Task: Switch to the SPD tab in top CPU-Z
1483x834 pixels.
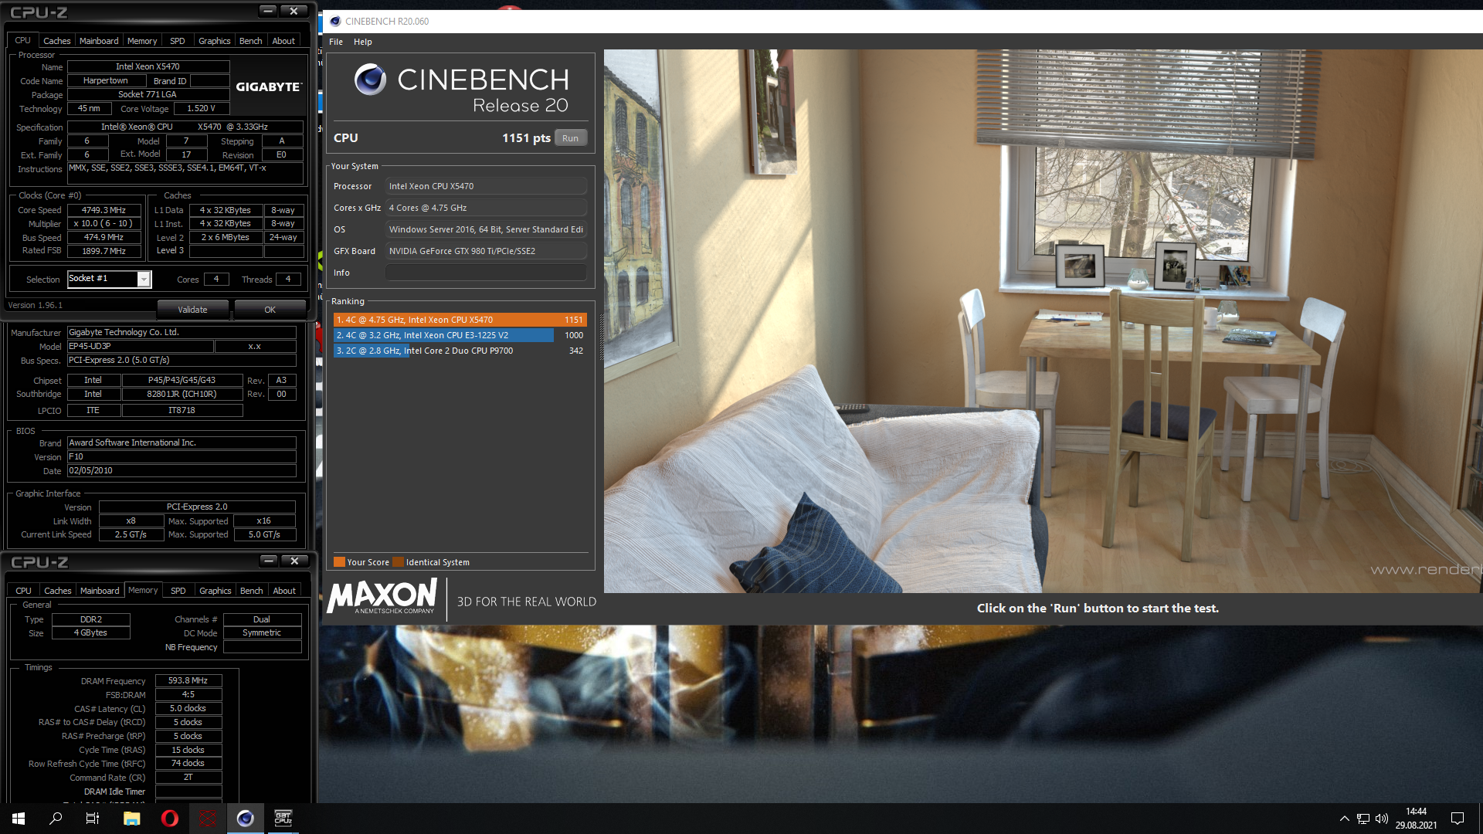Action: point(178,41)
